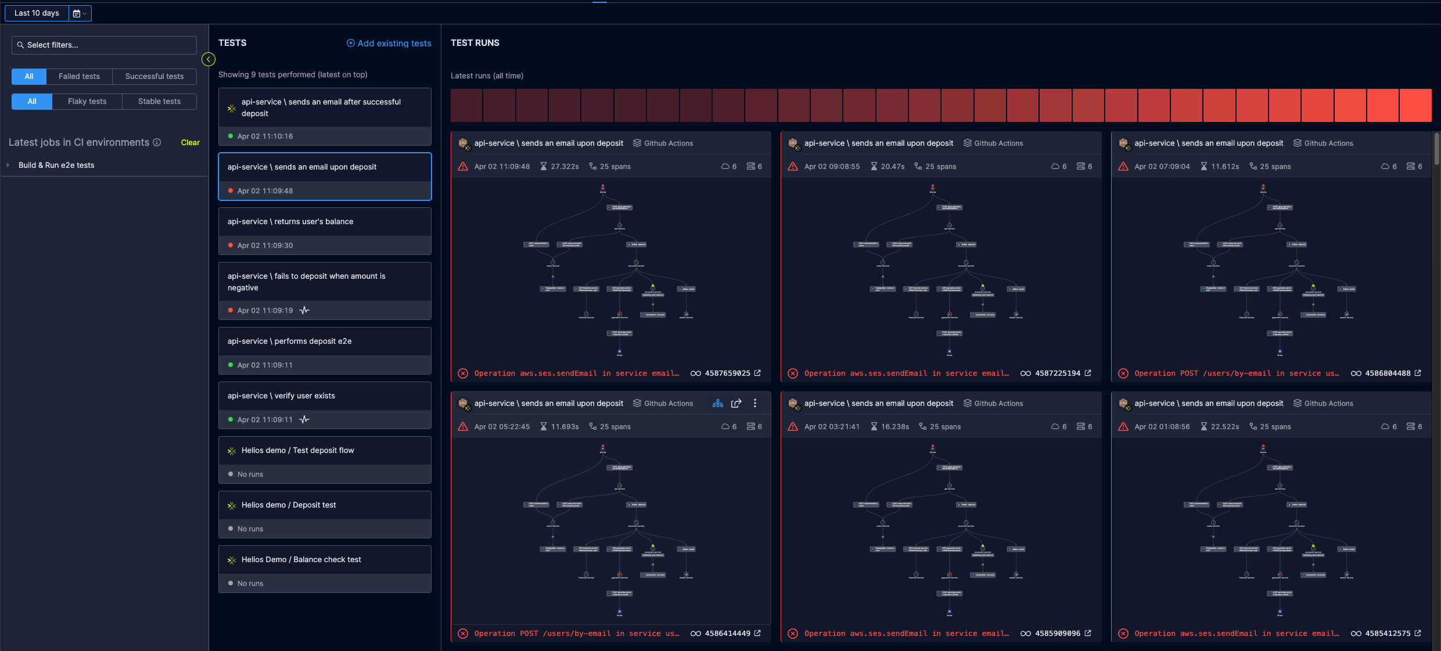Expand Build & Run e2e tests job
The width and height of the screenshot is (1441, 651).
[8, 166]
